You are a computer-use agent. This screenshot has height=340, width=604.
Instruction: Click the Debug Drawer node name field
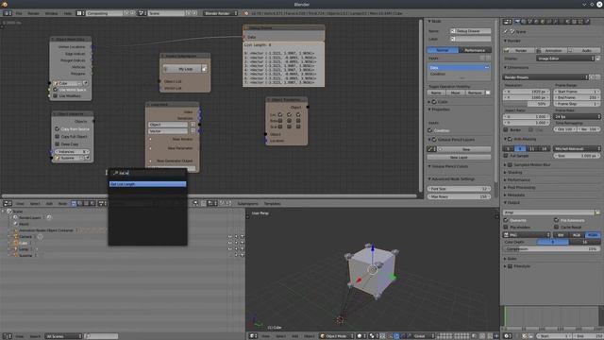point(471,31)
